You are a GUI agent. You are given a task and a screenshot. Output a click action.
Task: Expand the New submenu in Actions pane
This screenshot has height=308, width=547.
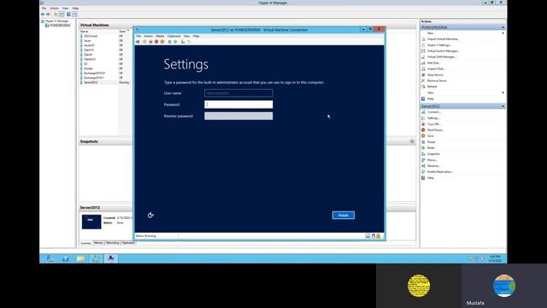[x=503, y=33]
